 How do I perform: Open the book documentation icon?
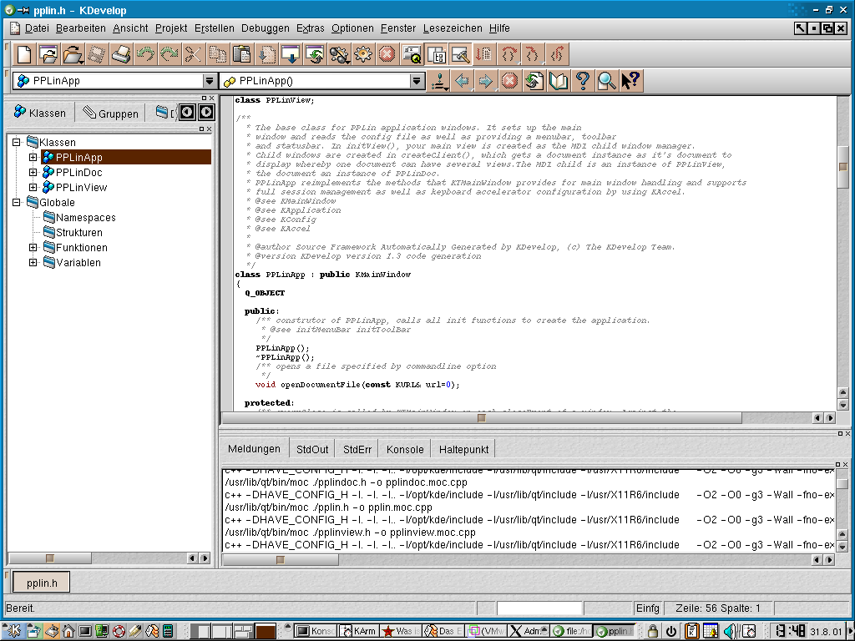pyautogui.click(x=559, y=81)
